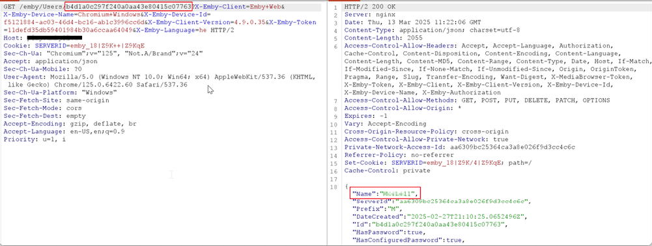The image size is (652, 246).
Task: Click the X-Emby-Token value in request
Action: click(x=70, y=31)
